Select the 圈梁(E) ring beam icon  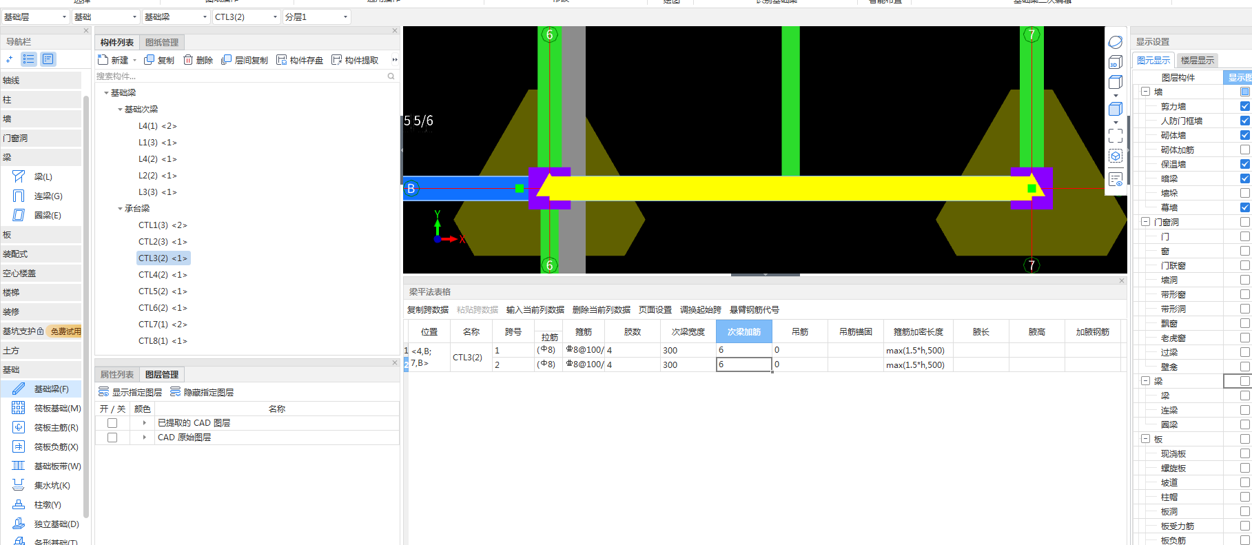pyautogui.click(x=19, y=216)
